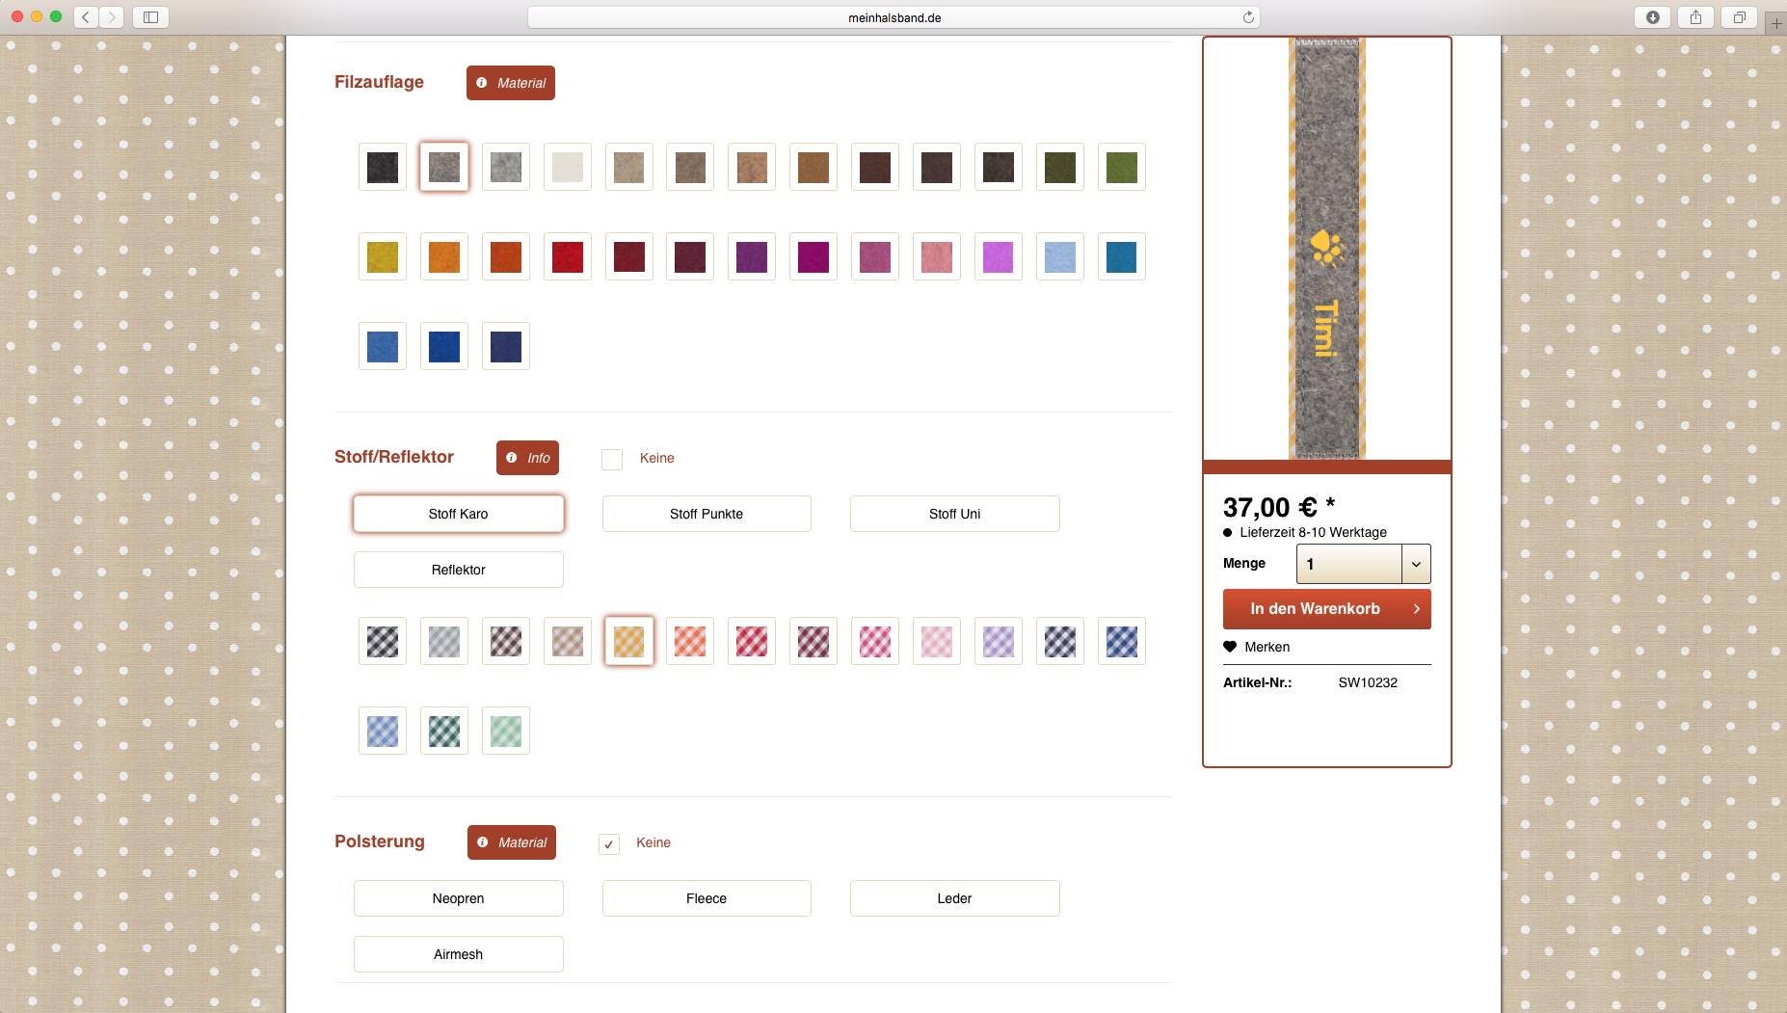Choose Leder padding

pyautogui.click(x=955, y=898)
